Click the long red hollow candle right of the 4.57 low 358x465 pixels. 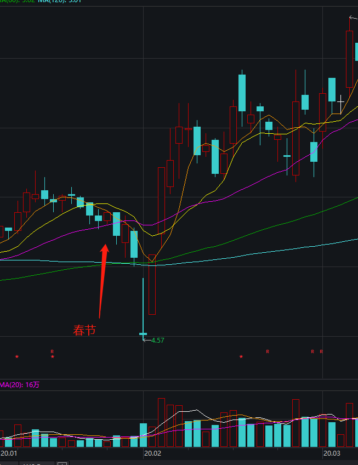tap(152, 285)
